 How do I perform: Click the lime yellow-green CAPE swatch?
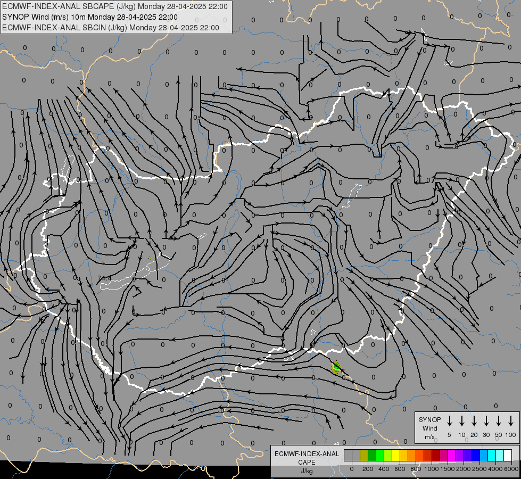(388, 455)
